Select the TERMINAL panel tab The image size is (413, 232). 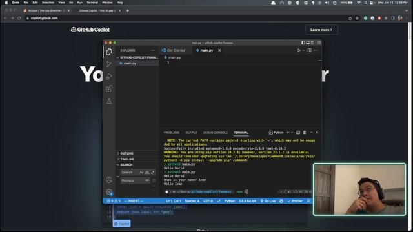tap(241, 133)
